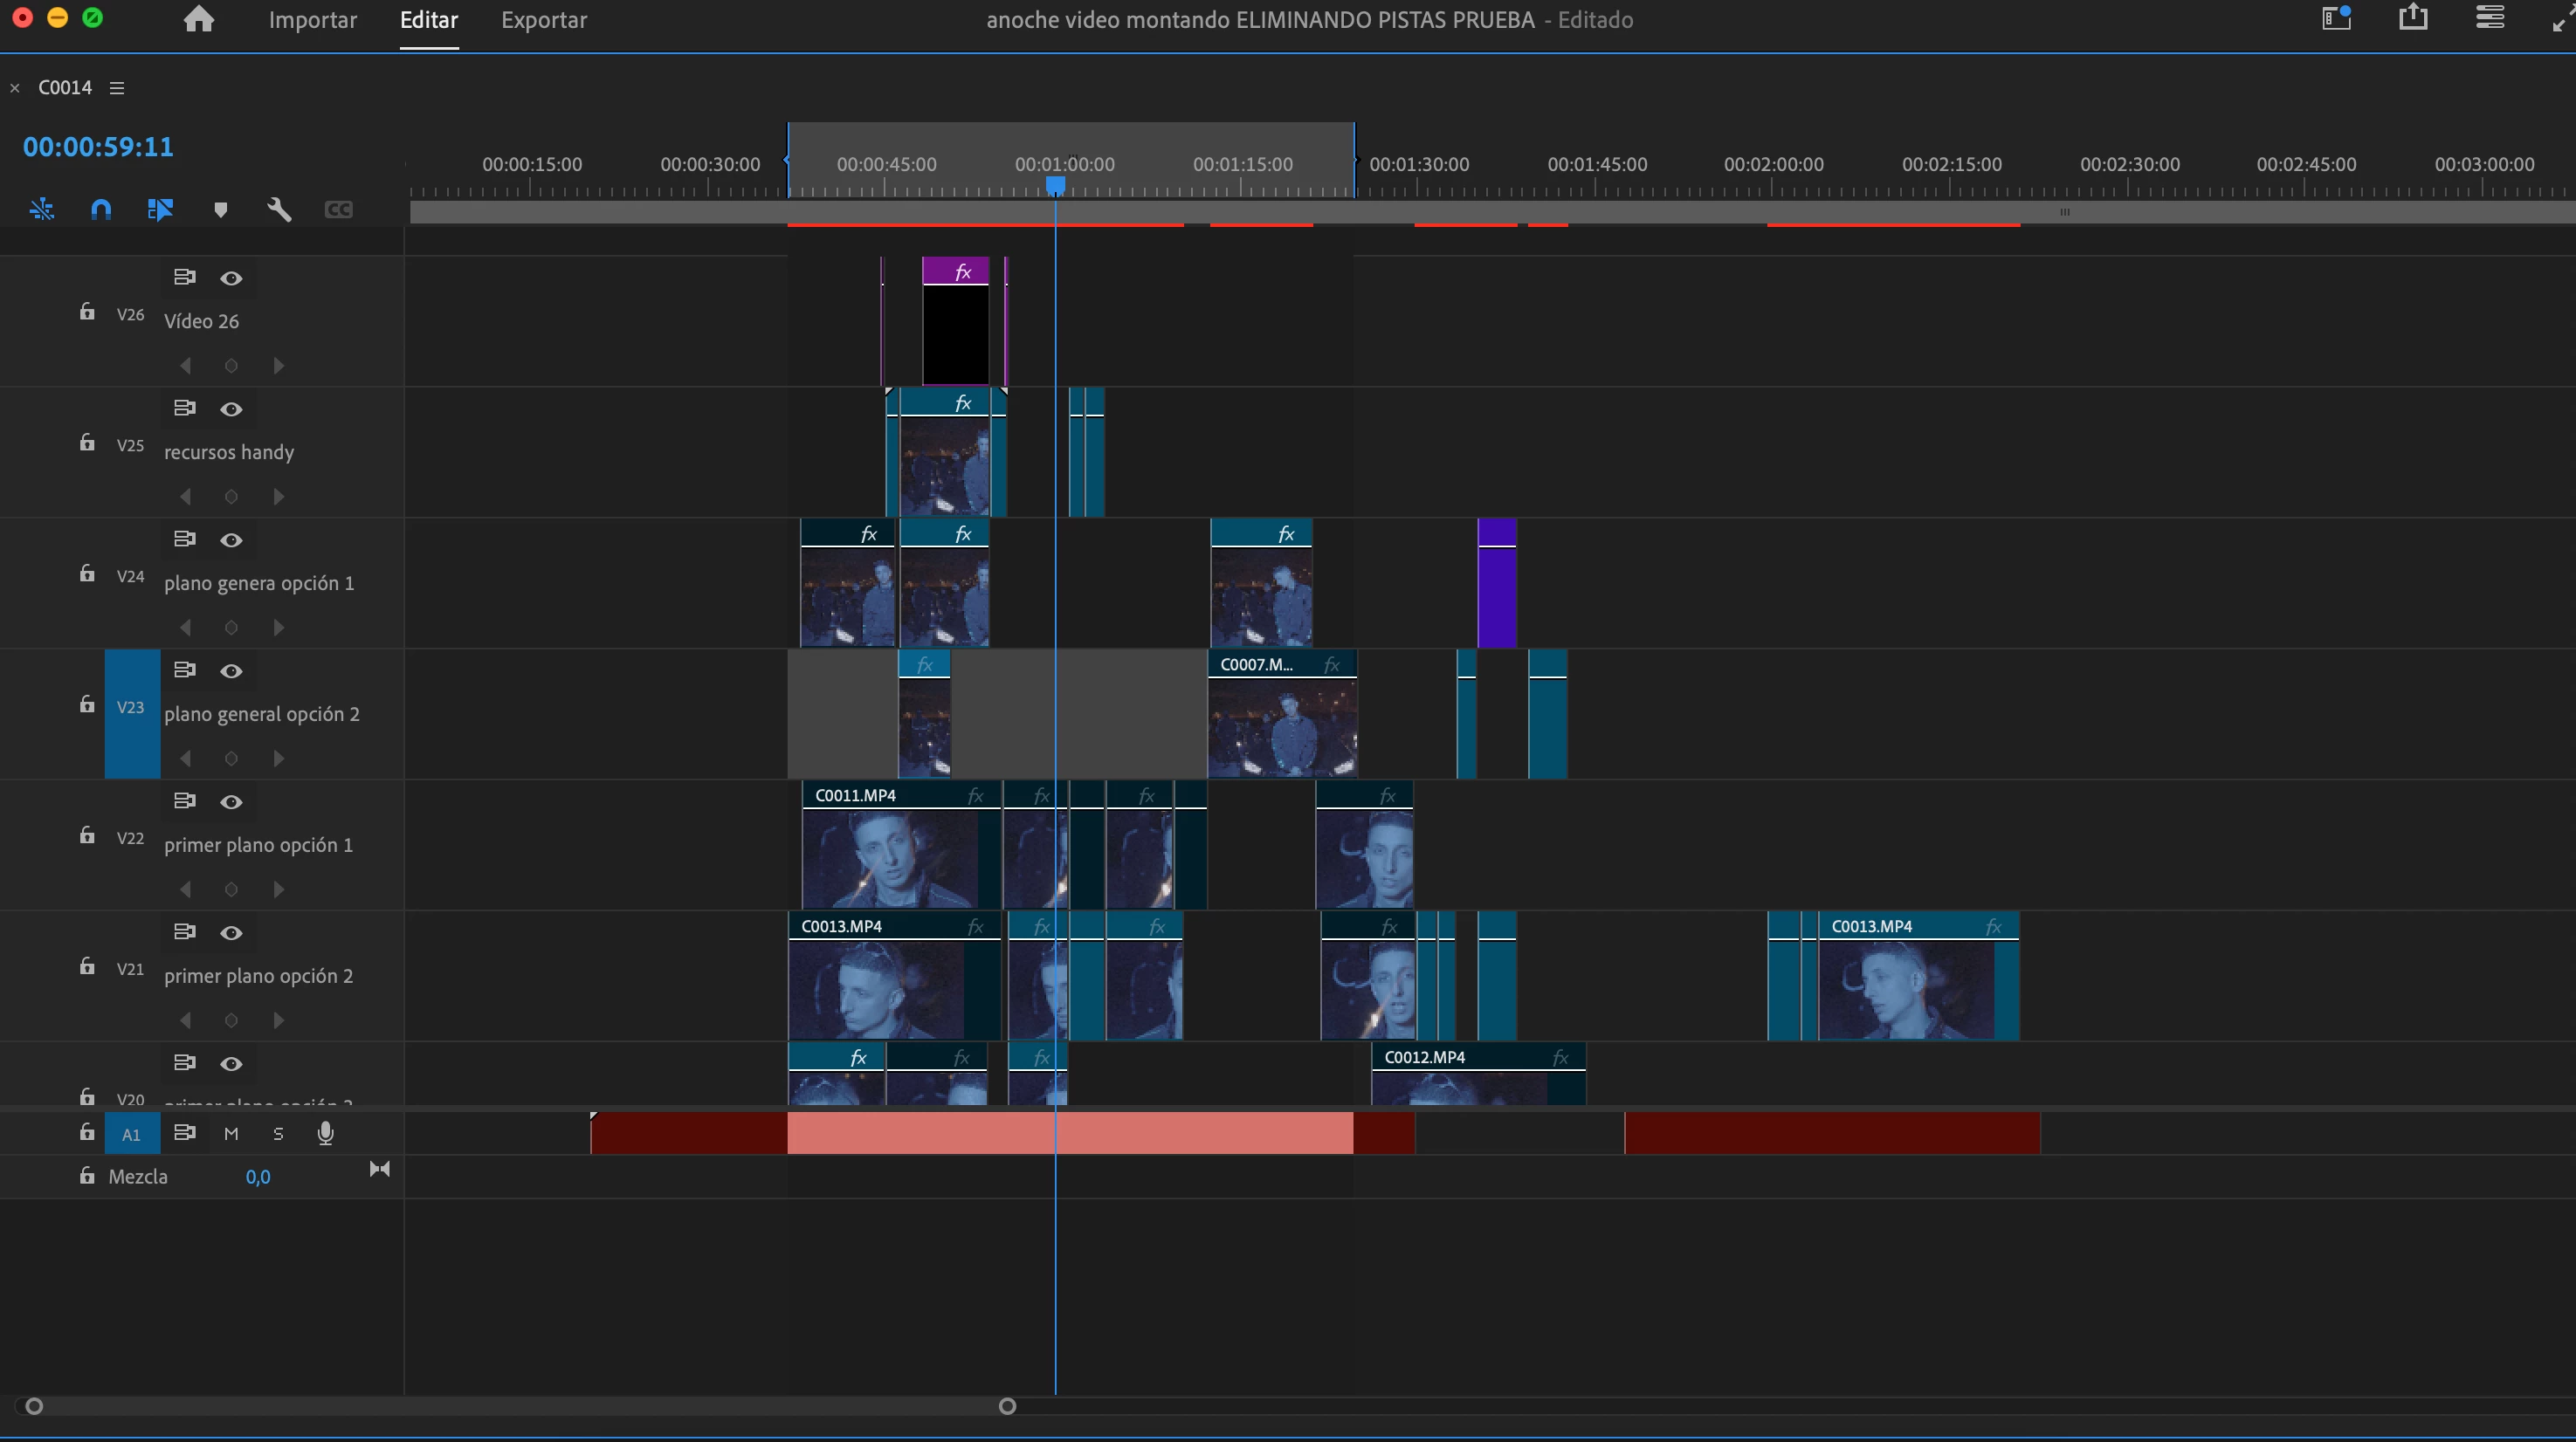Toggle visibility of recursos handy track
This screenshot has width=2576, height=1442.
click(231, 409)
